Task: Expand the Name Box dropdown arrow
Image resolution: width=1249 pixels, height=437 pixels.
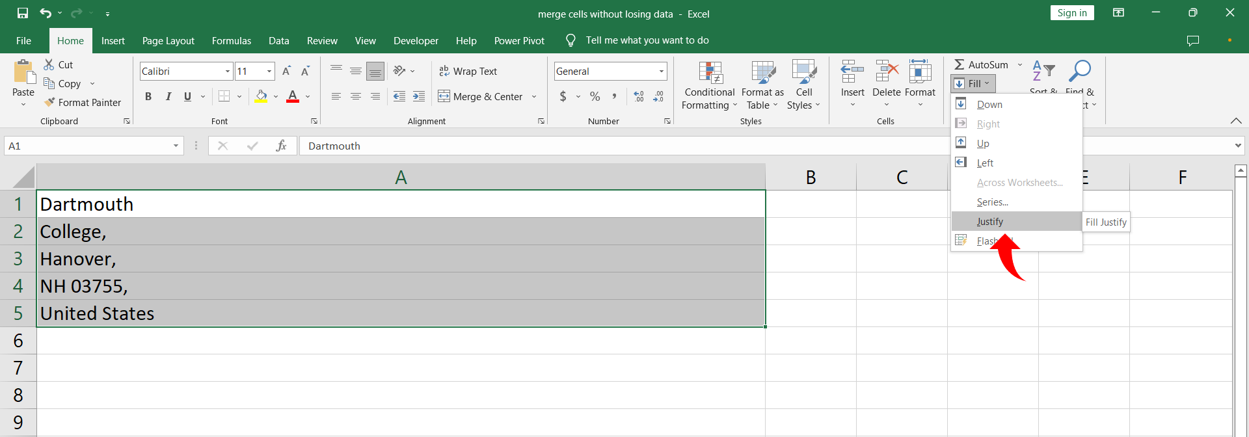Action: (x=176, y=146)
